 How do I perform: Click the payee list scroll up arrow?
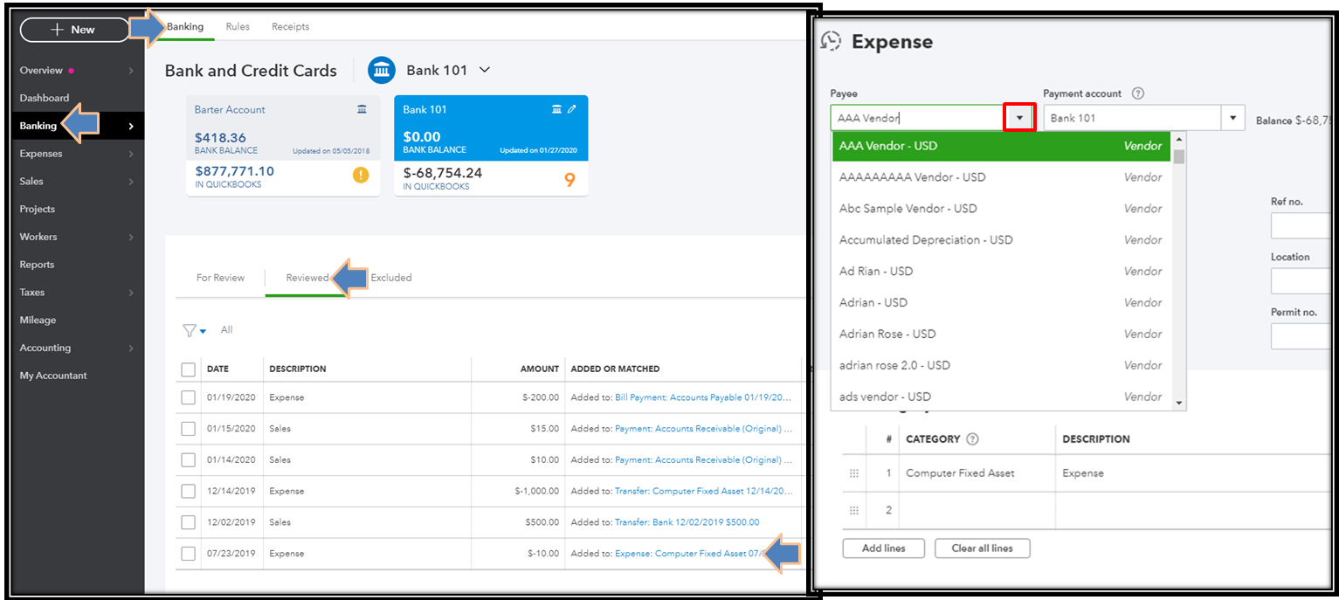click(x=1179, y=139)
